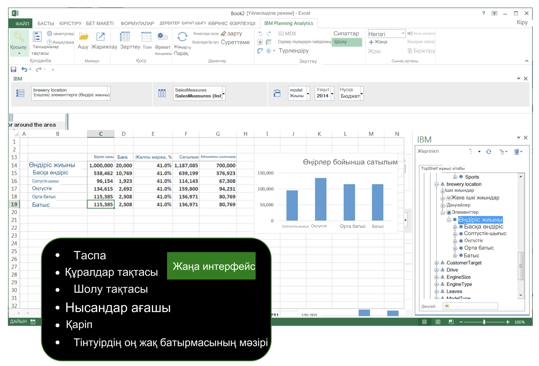The height and width of the screenshot is (366, 539).
Task: Click the rows icon beside brewery location
Action: coord(20,93)
